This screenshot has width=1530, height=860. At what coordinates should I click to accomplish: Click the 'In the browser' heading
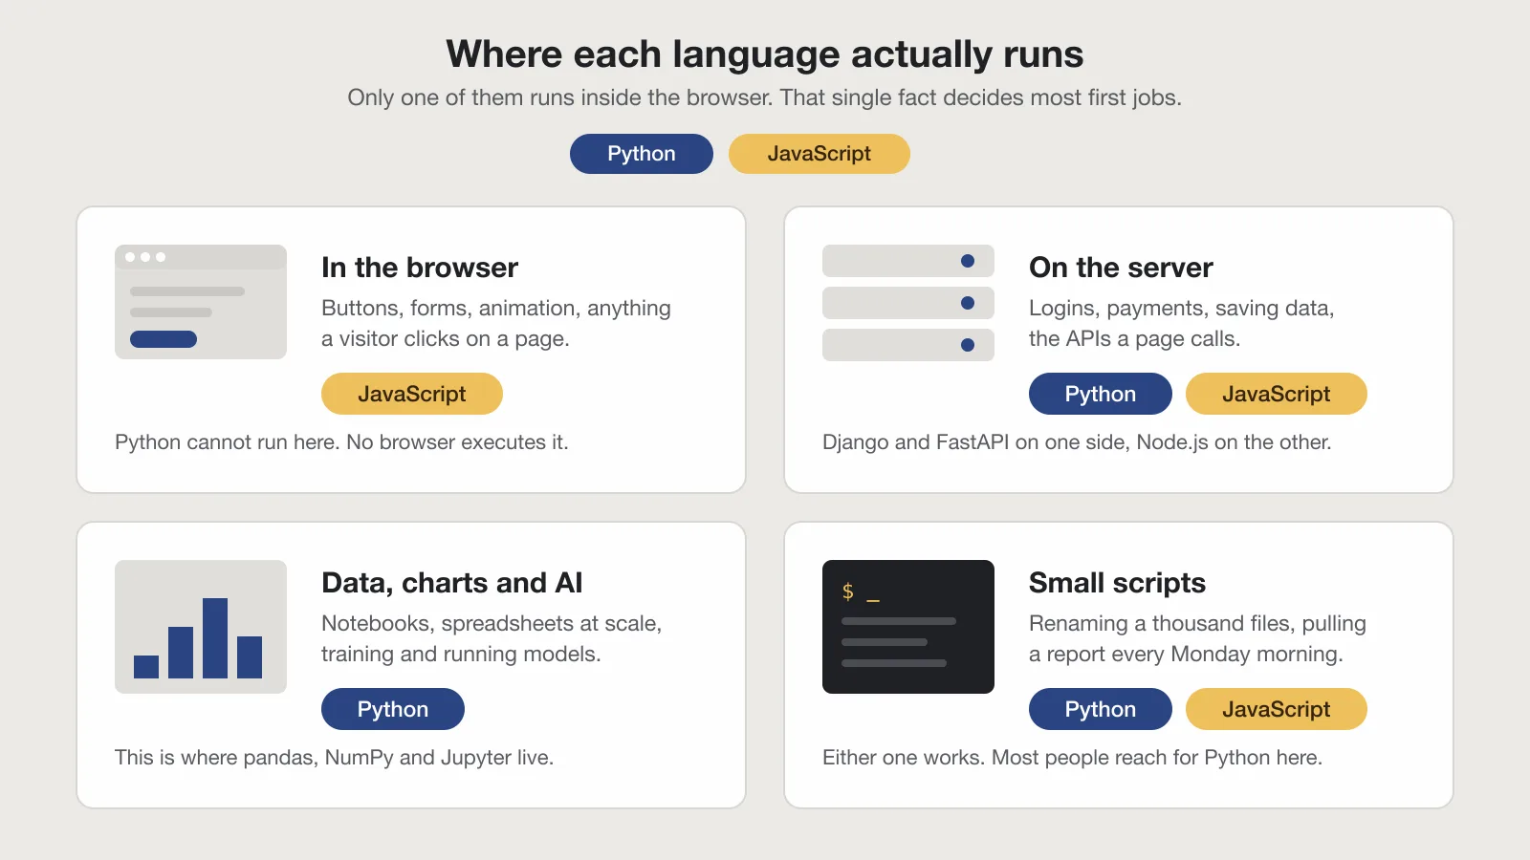420,268
